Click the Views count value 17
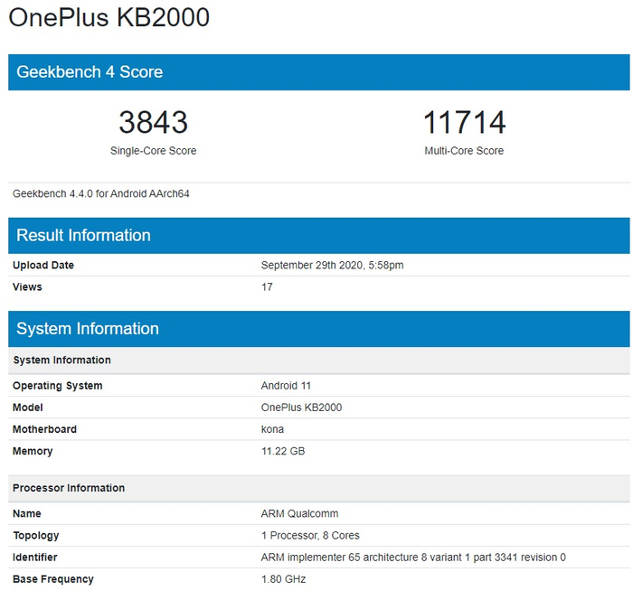633x600 pixels. 267,287
